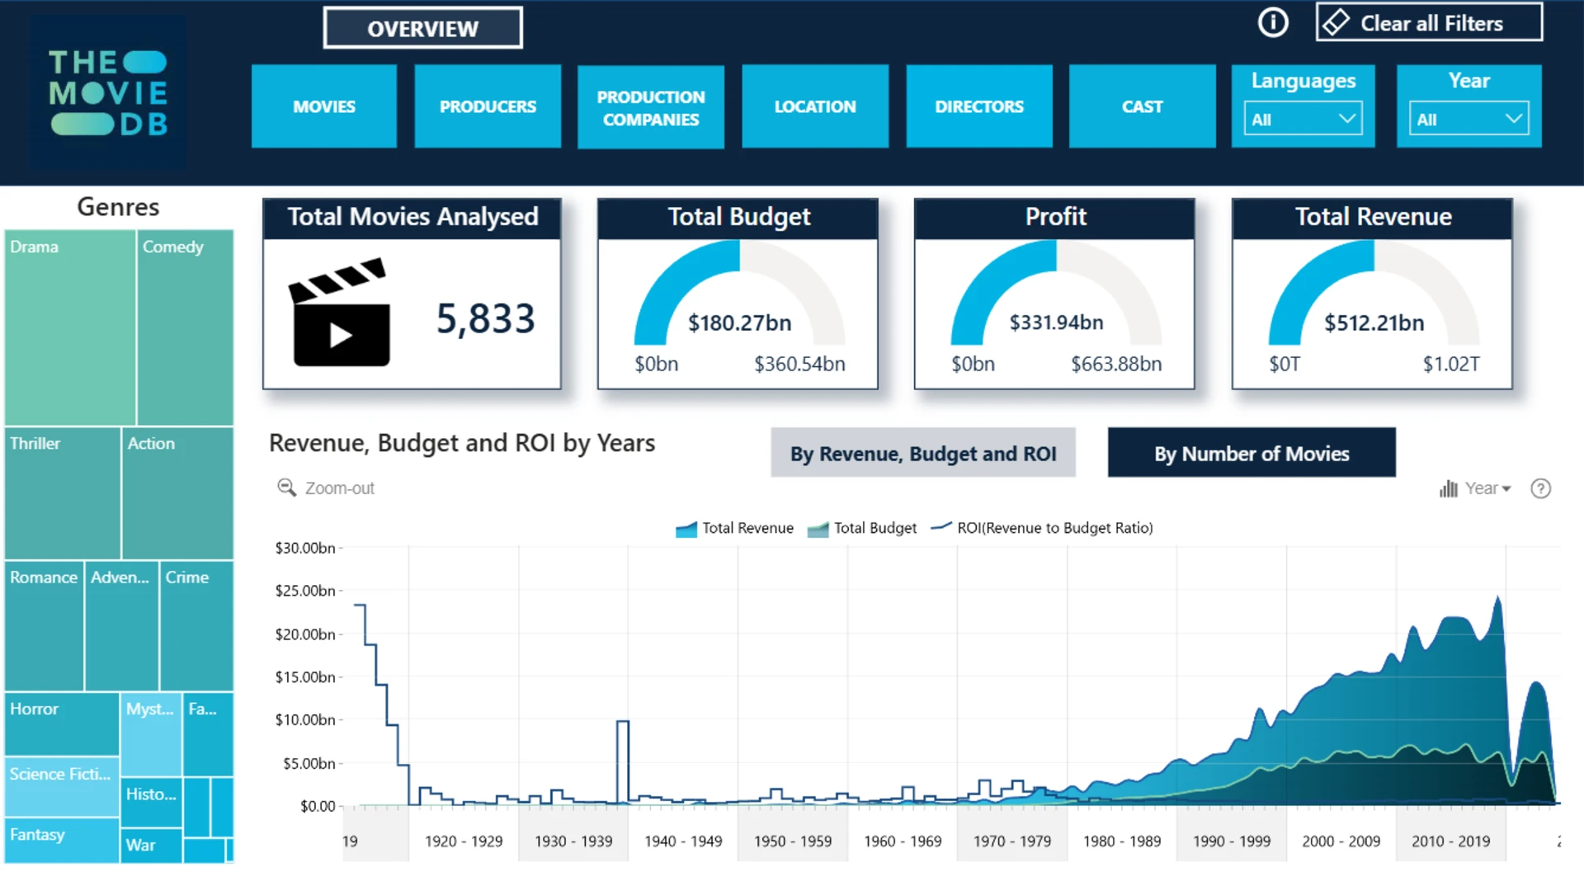This screenshot has width=1584, height=891.
Task: Select the History genre tile
Action: (x=151, y=802)
